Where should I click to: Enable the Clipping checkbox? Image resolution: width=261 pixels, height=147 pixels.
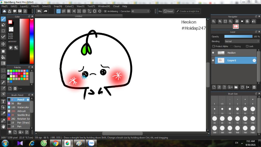tap(231, 46)
